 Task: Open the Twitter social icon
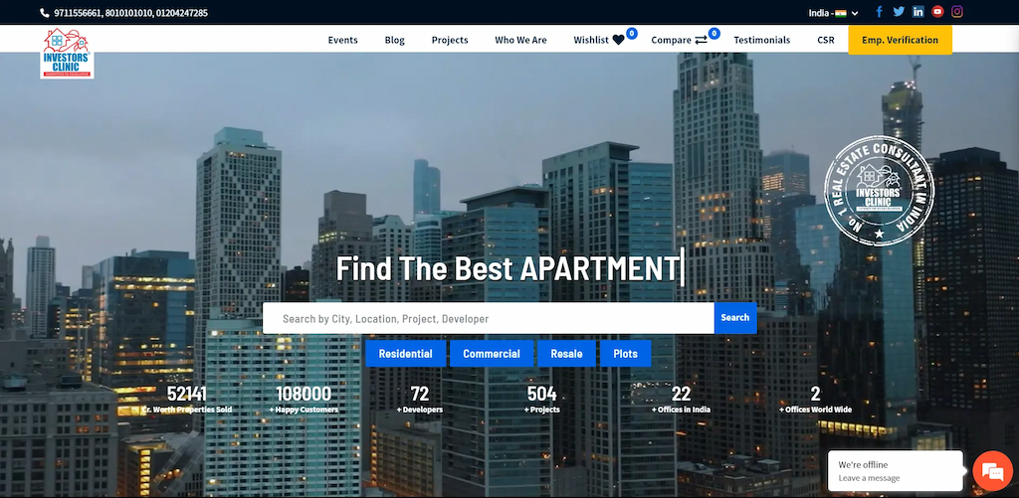[x=899, y=12]
